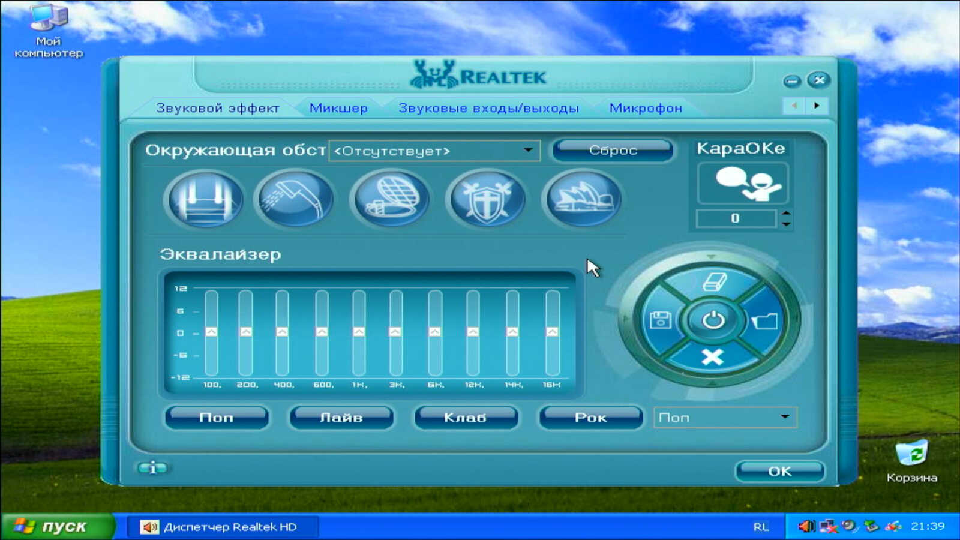This screenshot has height=540, width=960.
Task: Click the Сброс reset button
Action: 613,150
